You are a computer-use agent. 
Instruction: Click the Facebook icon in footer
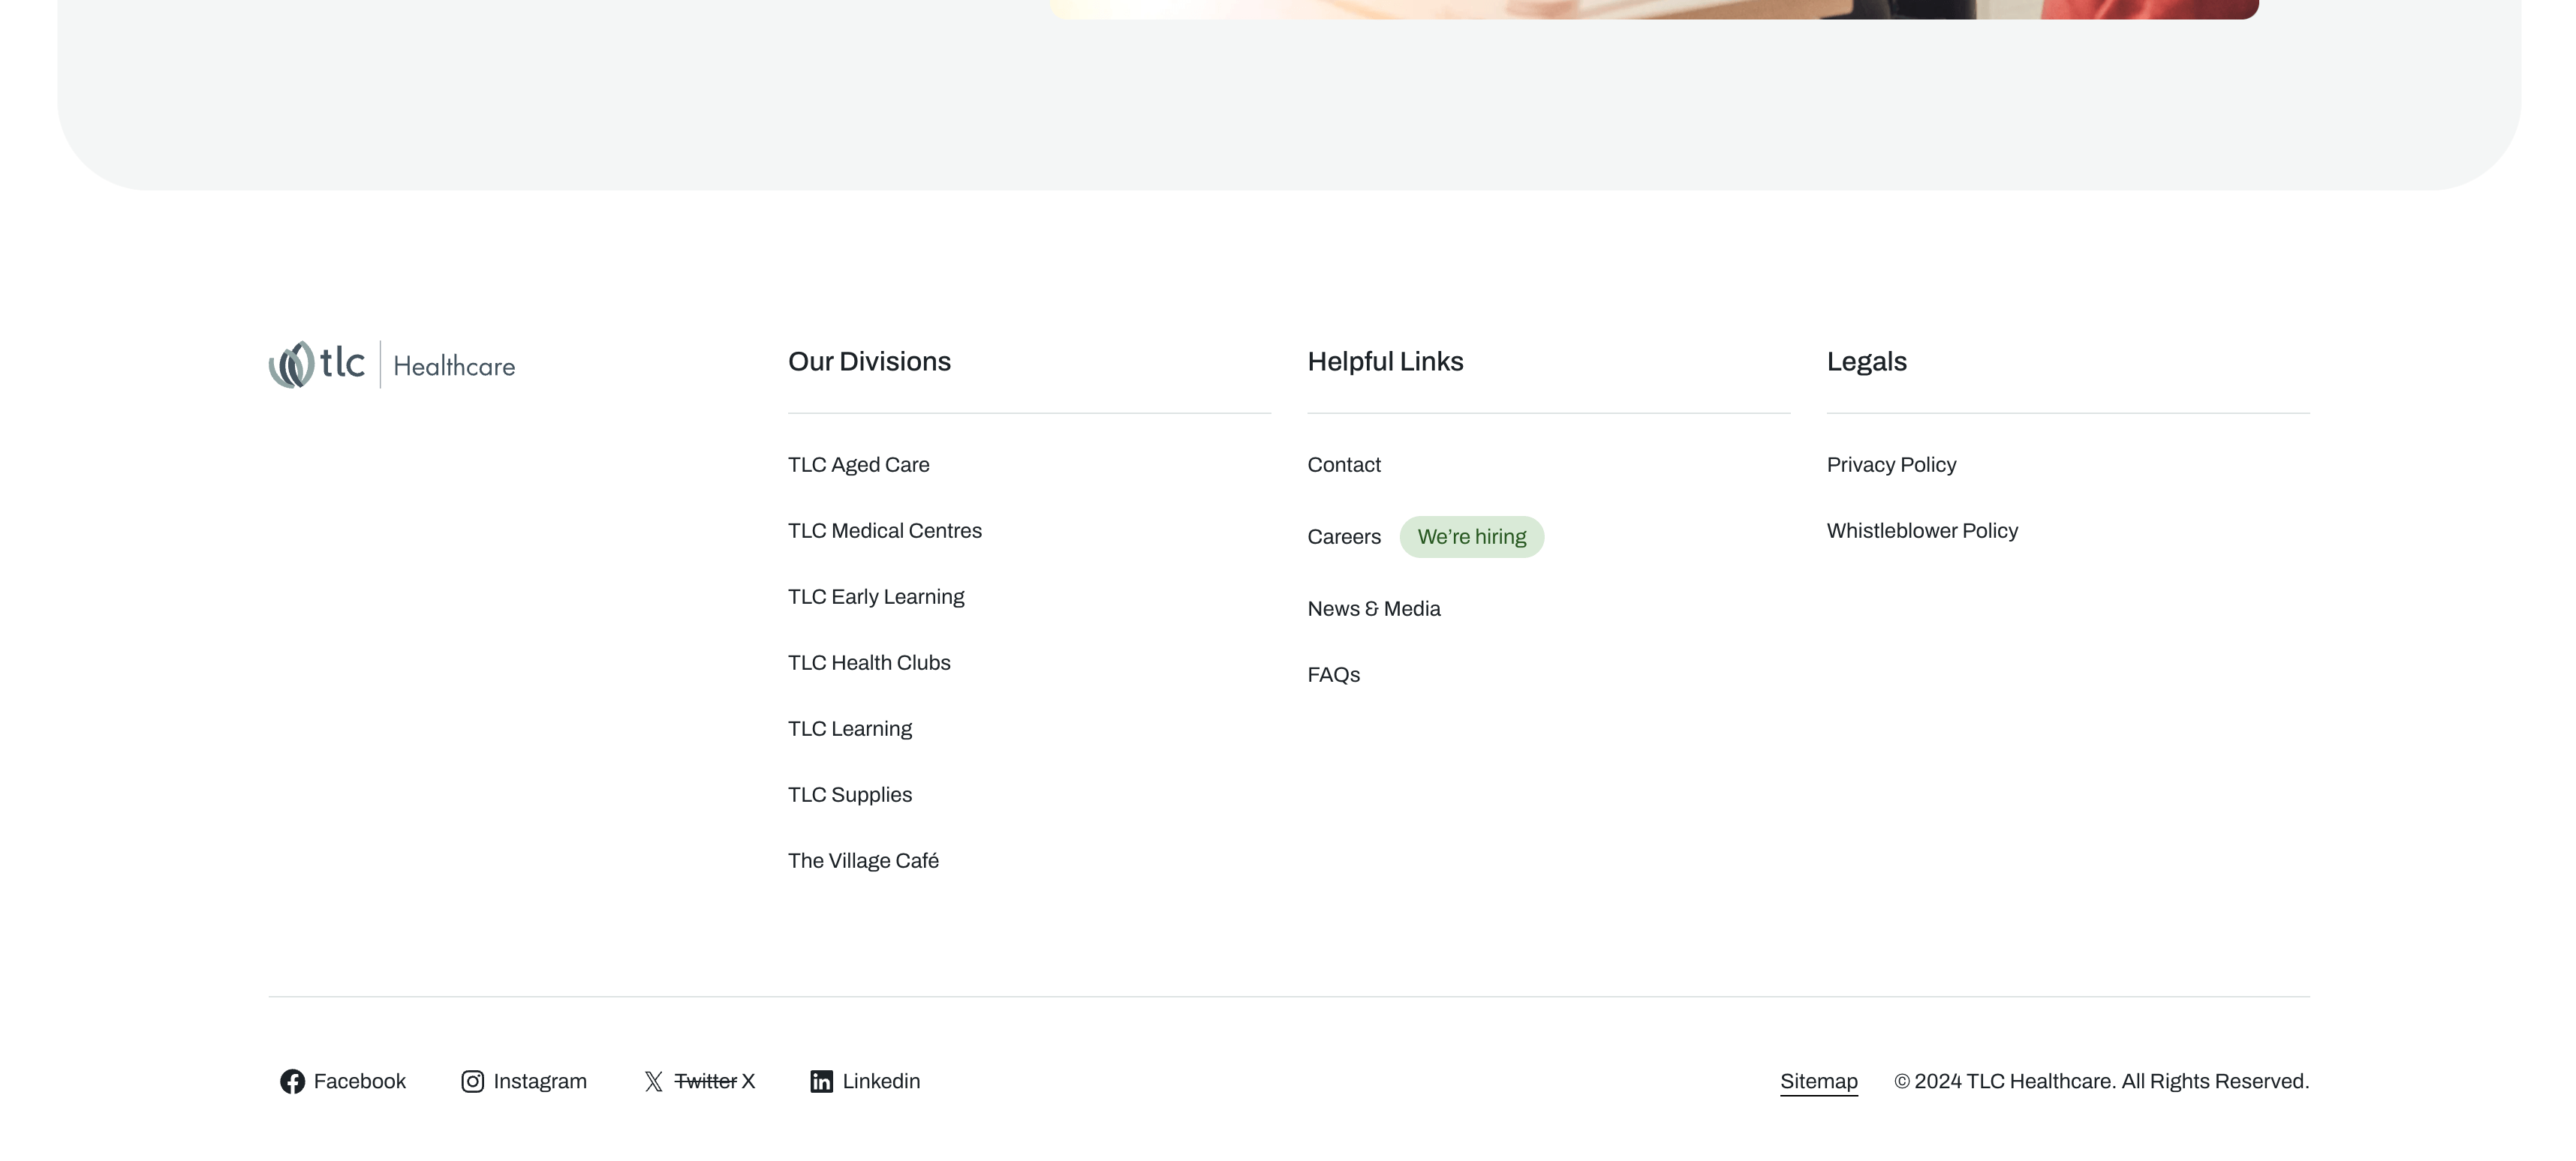(292, 1082)
